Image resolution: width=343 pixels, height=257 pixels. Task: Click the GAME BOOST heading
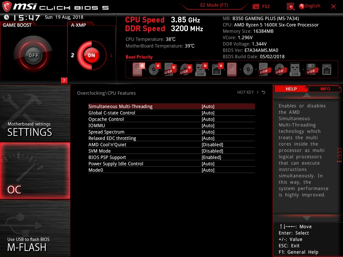pyautogui.click(x=17, y=25)
